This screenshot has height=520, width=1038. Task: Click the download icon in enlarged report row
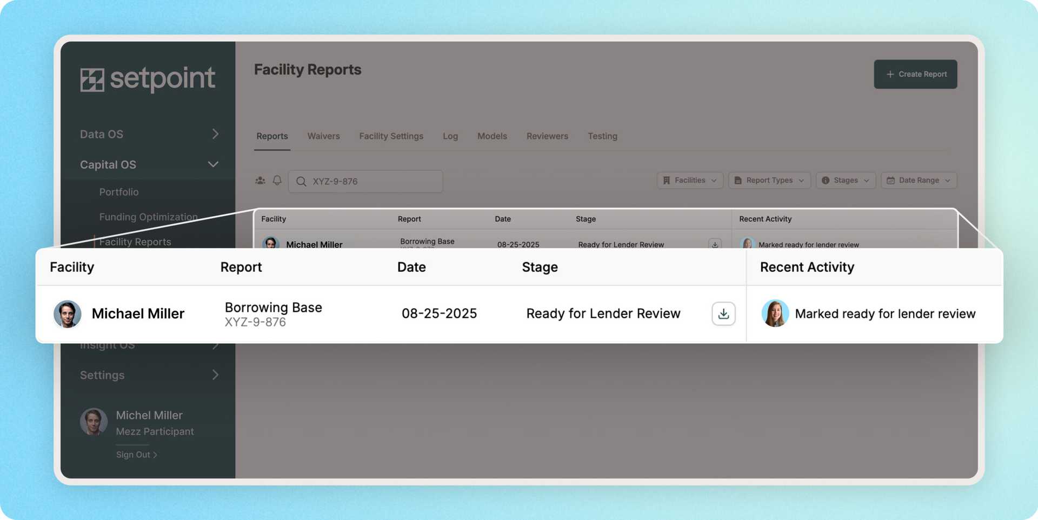[723, 314]
